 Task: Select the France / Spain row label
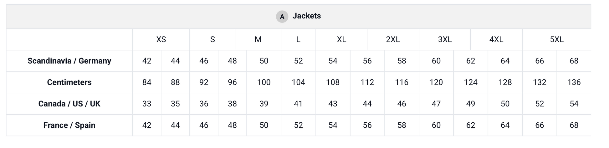coord(69,125)
